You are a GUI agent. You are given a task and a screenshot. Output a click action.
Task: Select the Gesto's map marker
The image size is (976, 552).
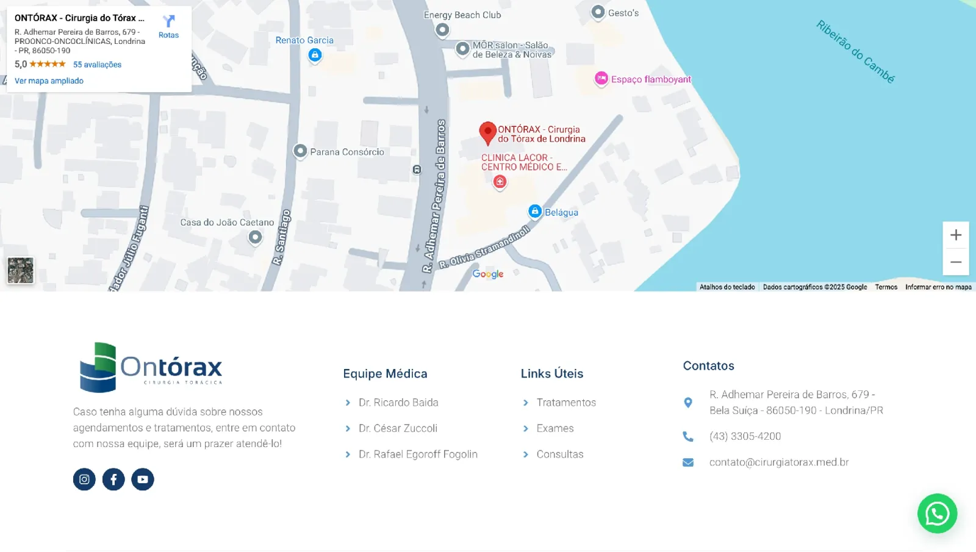point(598,12)
